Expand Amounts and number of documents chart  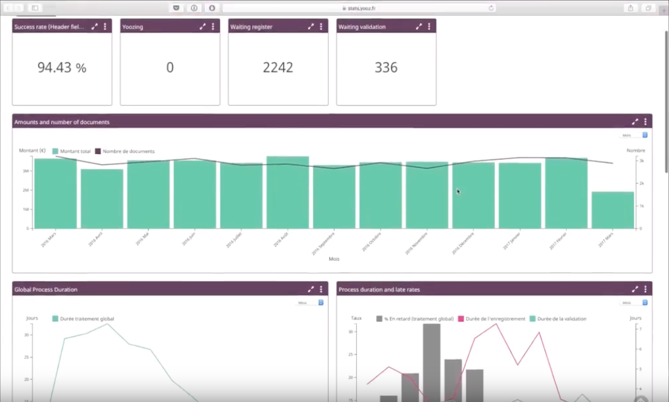(635, 122)
